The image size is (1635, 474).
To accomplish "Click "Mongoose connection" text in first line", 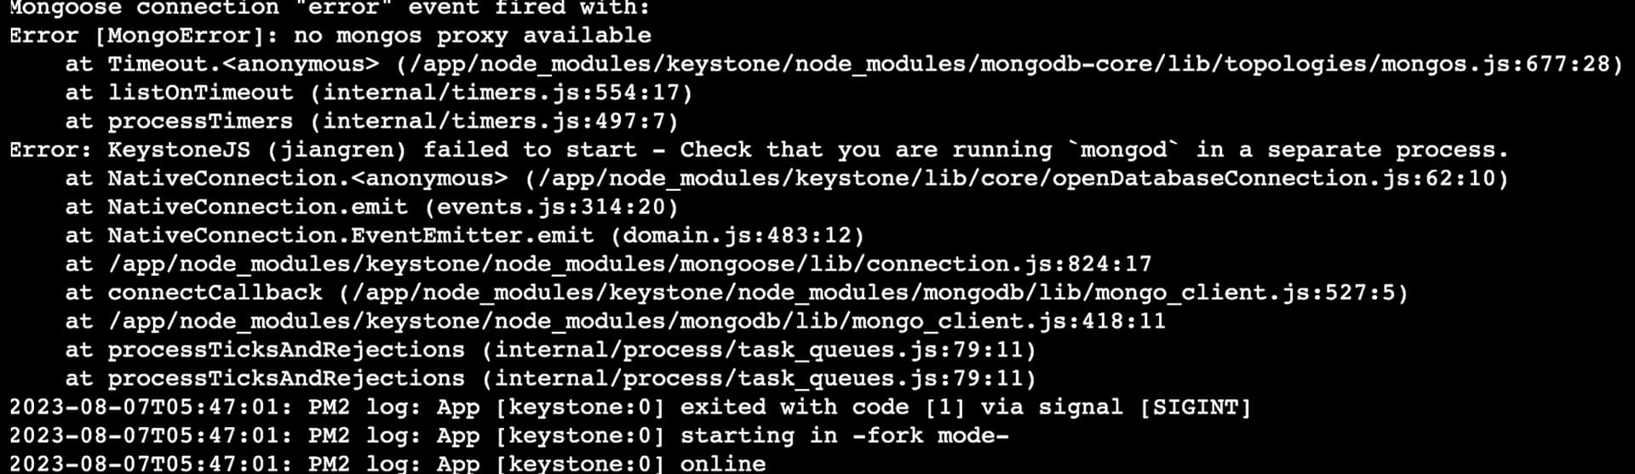I will [x=144, y=9].
